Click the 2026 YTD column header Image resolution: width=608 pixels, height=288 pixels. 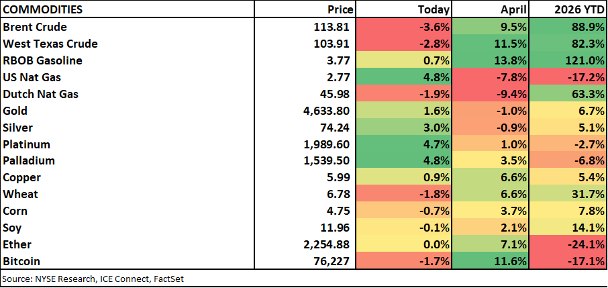pyautogui.click(x=568, y=9)
